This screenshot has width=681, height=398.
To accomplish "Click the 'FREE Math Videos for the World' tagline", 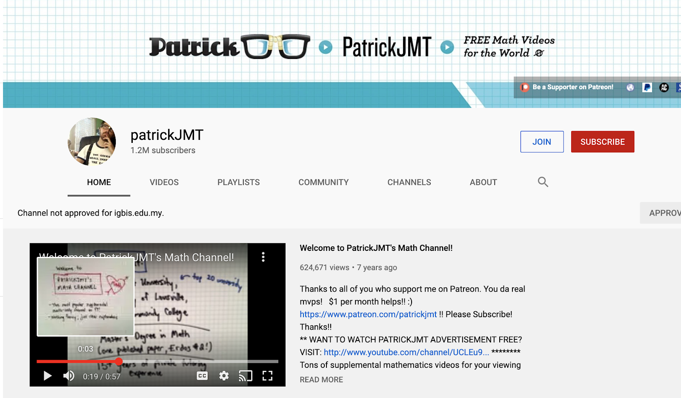I will click(509, 46).
